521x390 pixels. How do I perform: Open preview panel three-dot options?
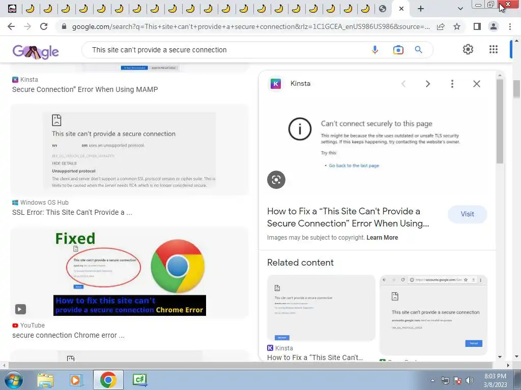[452, 84]
